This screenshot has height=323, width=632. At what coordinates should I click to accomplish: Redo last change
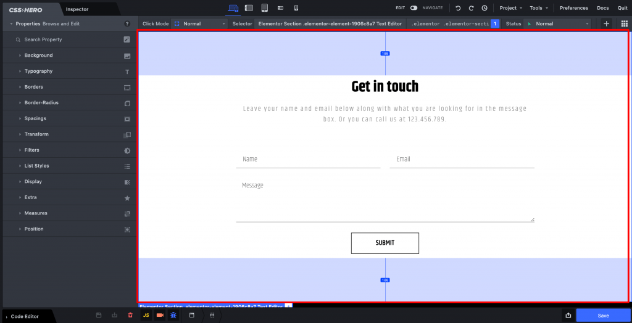[471, 8]
